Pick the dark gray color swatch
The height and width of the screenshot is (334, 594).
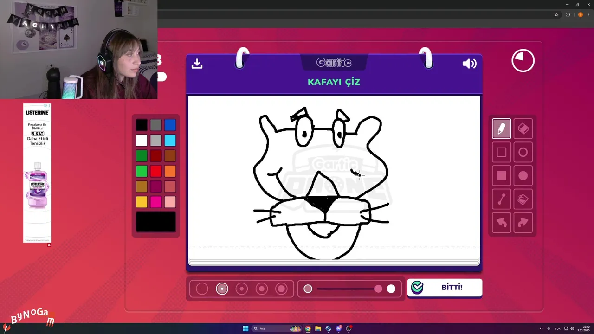(x=156, y=125)
